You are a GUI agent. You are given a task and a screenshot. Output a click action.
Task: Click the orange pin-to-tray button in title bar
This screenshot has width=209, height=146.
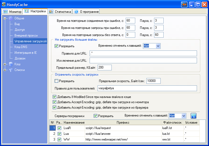pyautogui.click(x=184, y=5)
